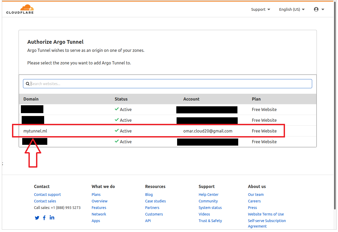Image resolution: width=338 pixels, height=232 pixels.
Task: Click Active status in mytunnel.ml row
Action: click(126, 131)
